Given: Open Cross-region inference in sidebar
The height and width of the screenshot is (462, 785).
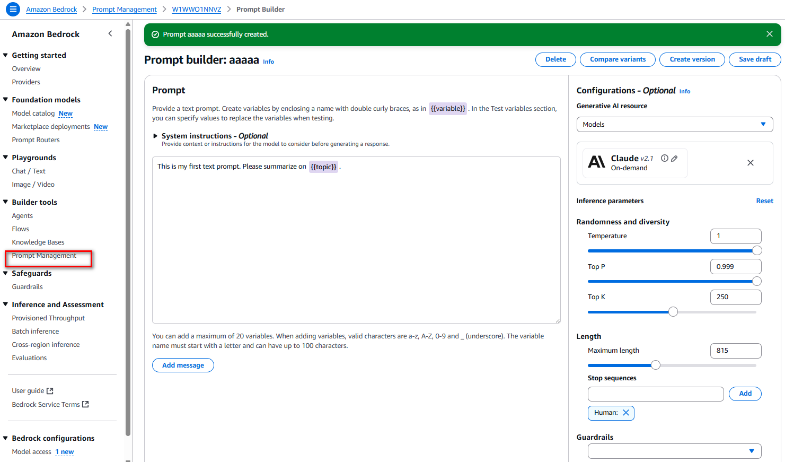Looking at the screenshot, I should [x=46, y=345].
